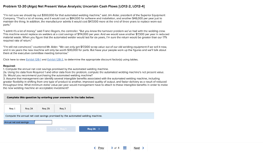Screen dimensions: 263x153
Task: Open the Exhibit 12B-2 link
Action: (x=55, y=59)
